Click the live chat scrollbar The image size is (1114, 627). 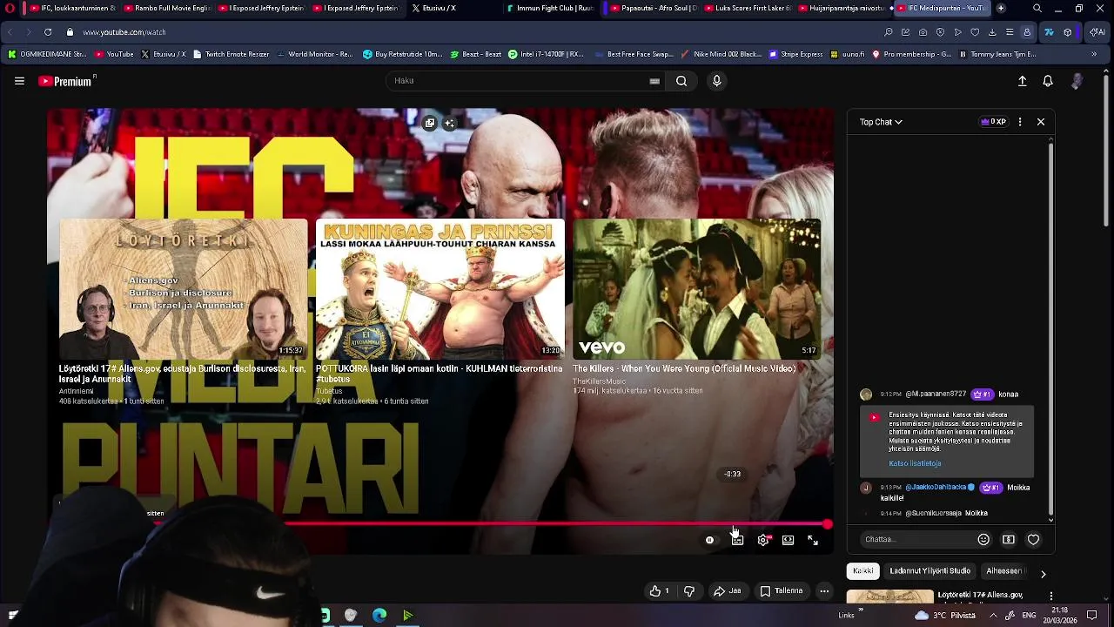pos(1050,331)
